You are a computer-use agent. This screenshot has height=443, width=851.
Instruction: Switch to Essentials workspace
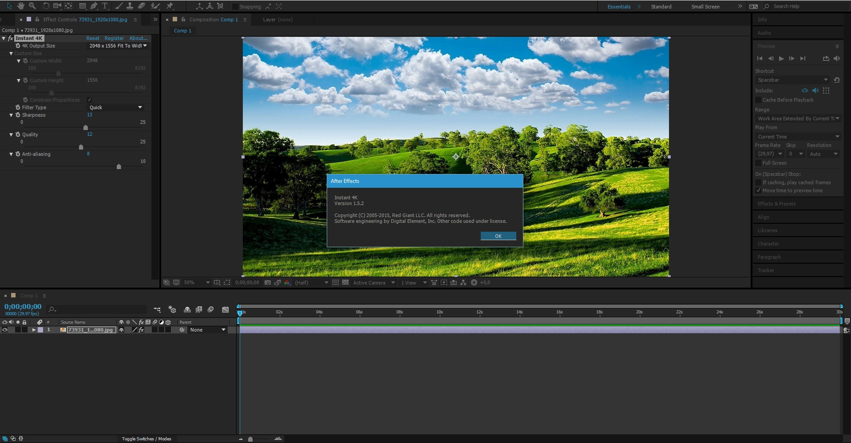(x=619, y=7)
